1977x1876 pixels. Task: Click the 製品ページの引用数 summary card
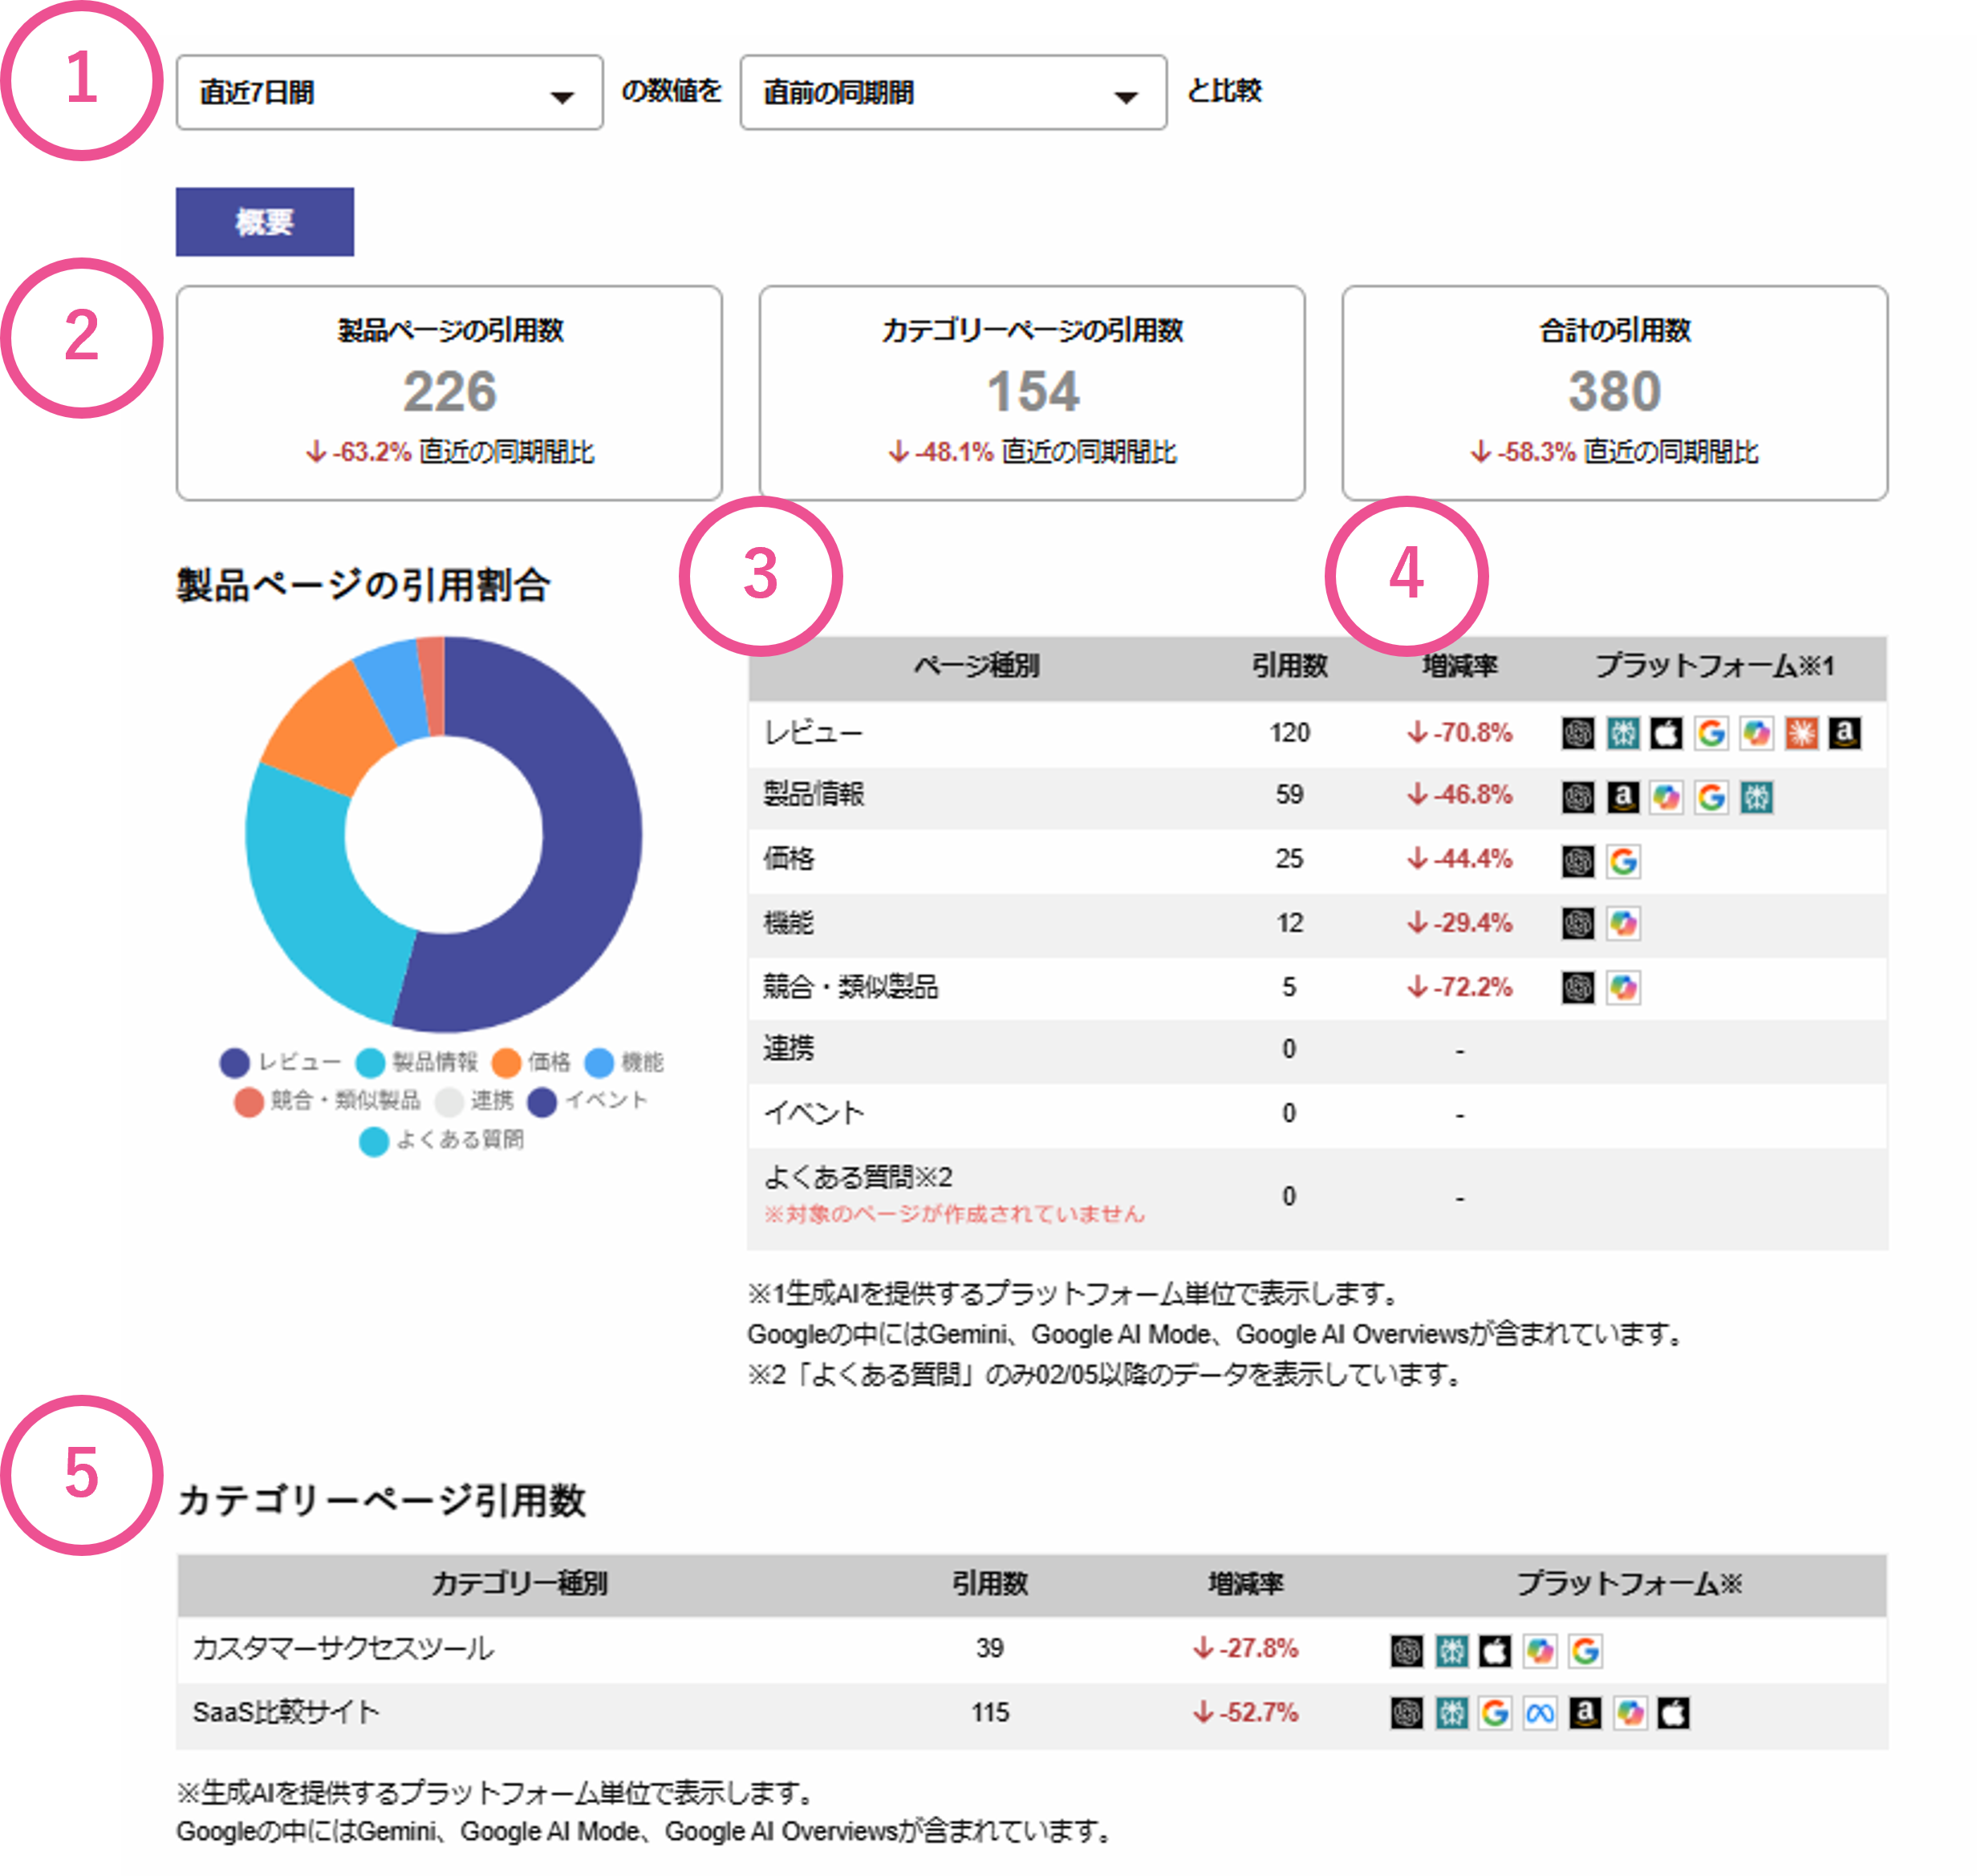click(449, 392)
